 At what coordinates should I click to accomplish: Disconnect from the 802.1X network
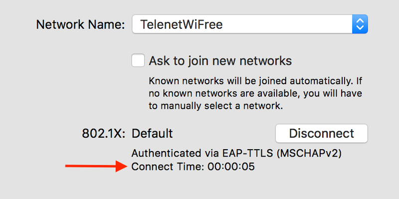tap(321, 133)
